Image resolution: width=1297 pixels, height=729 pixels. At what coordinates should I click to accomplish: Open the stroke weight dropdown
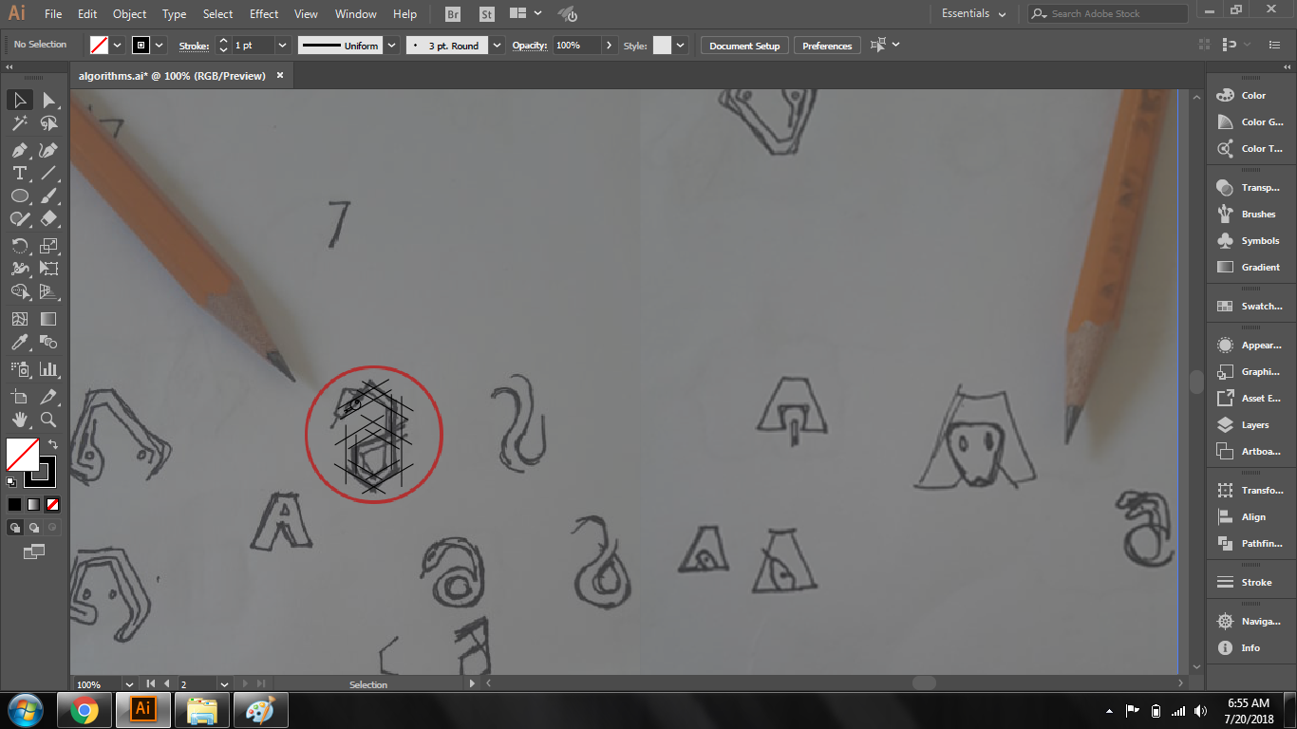point(283,46)
